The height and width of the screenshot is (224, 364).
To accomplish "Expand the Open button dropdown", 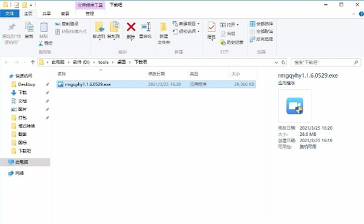I will (x=237, y=25).
